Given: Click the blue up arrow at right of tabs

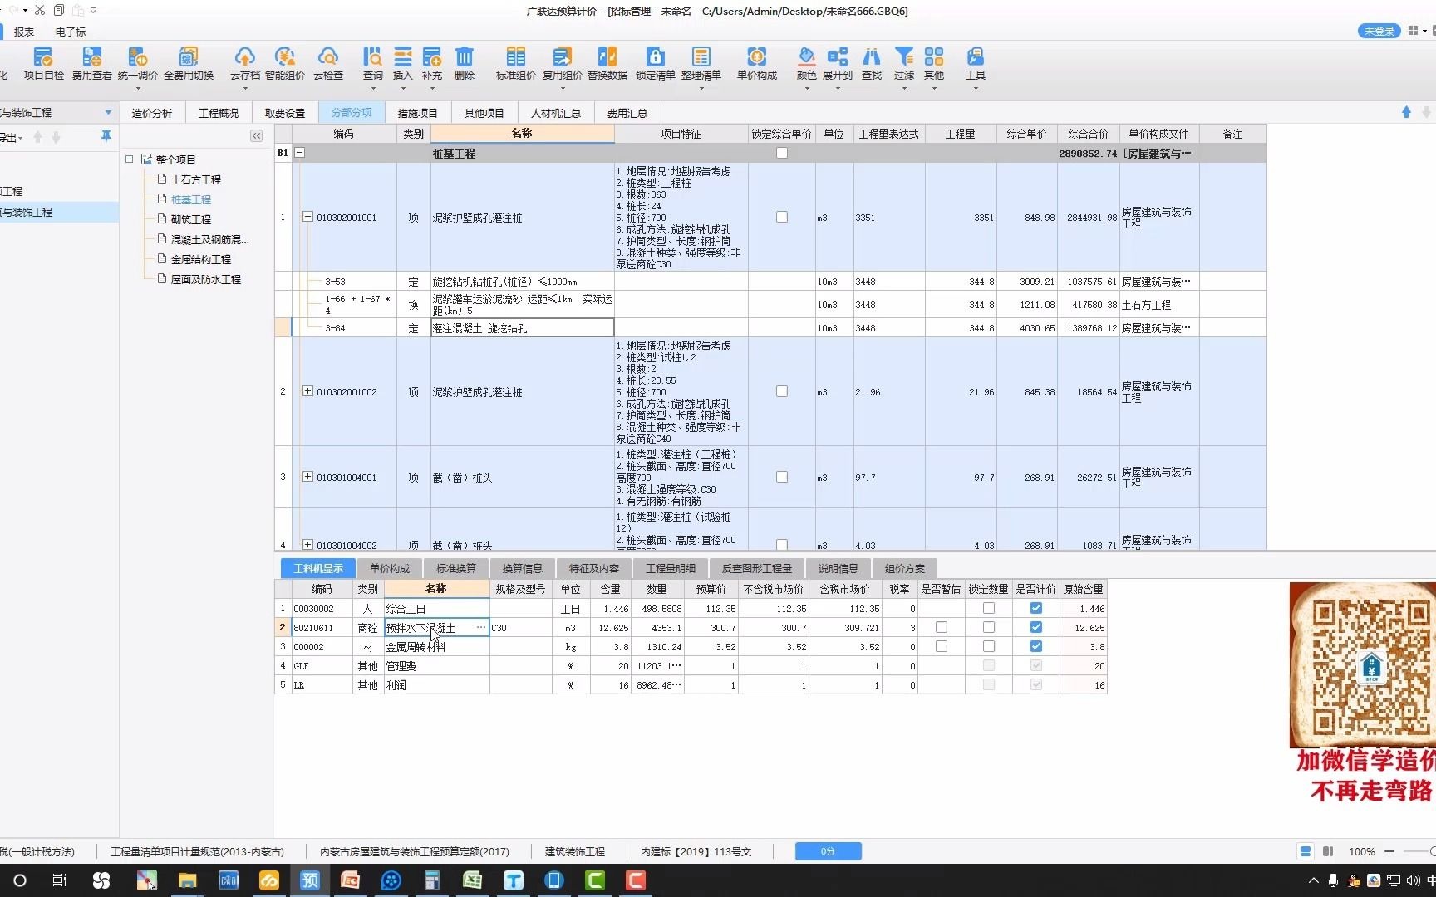Looking at the screenshot, I should [x=1406, y=112].
